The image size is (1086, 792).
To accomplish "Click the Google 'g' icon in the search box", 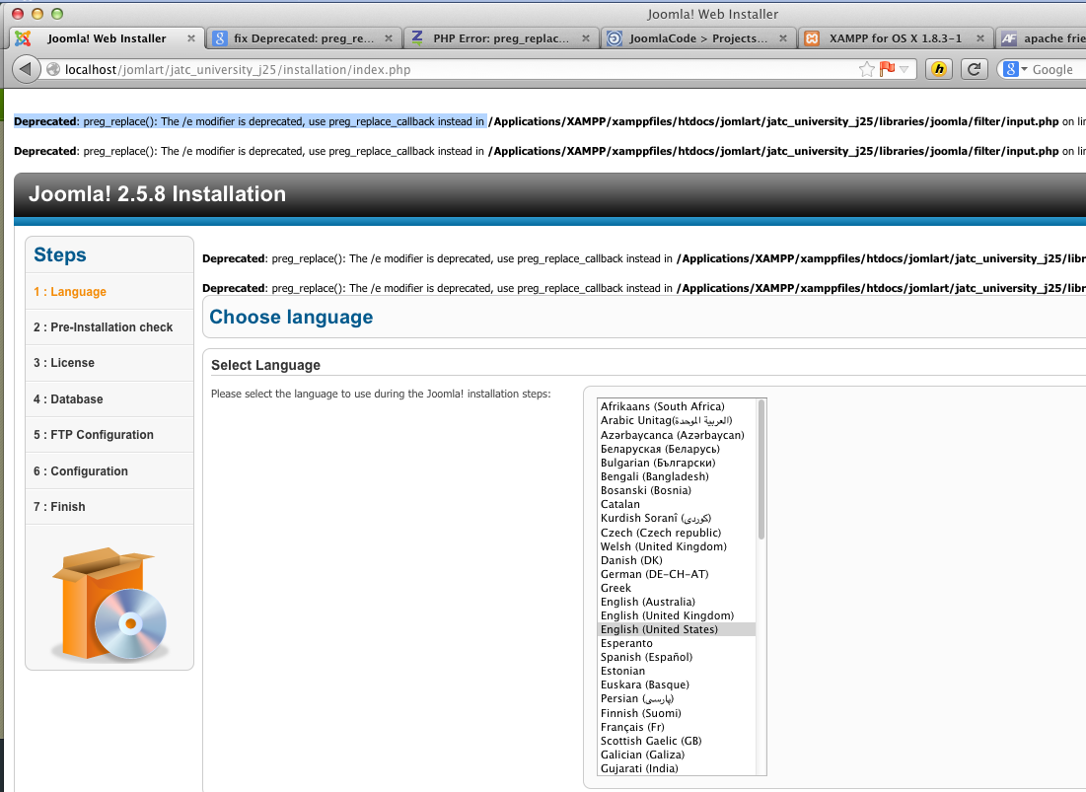I will click(x=1011, y=69).
